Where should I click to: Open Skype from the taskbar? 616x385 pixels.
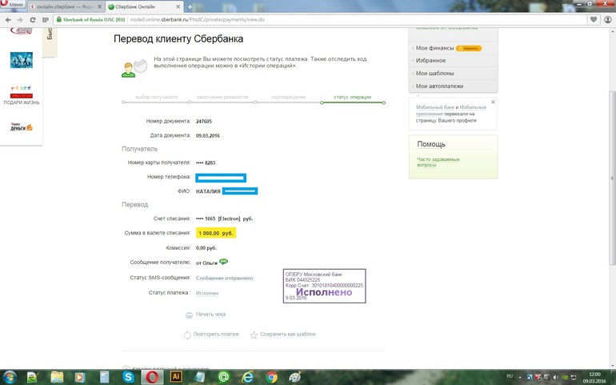[128, 377]
